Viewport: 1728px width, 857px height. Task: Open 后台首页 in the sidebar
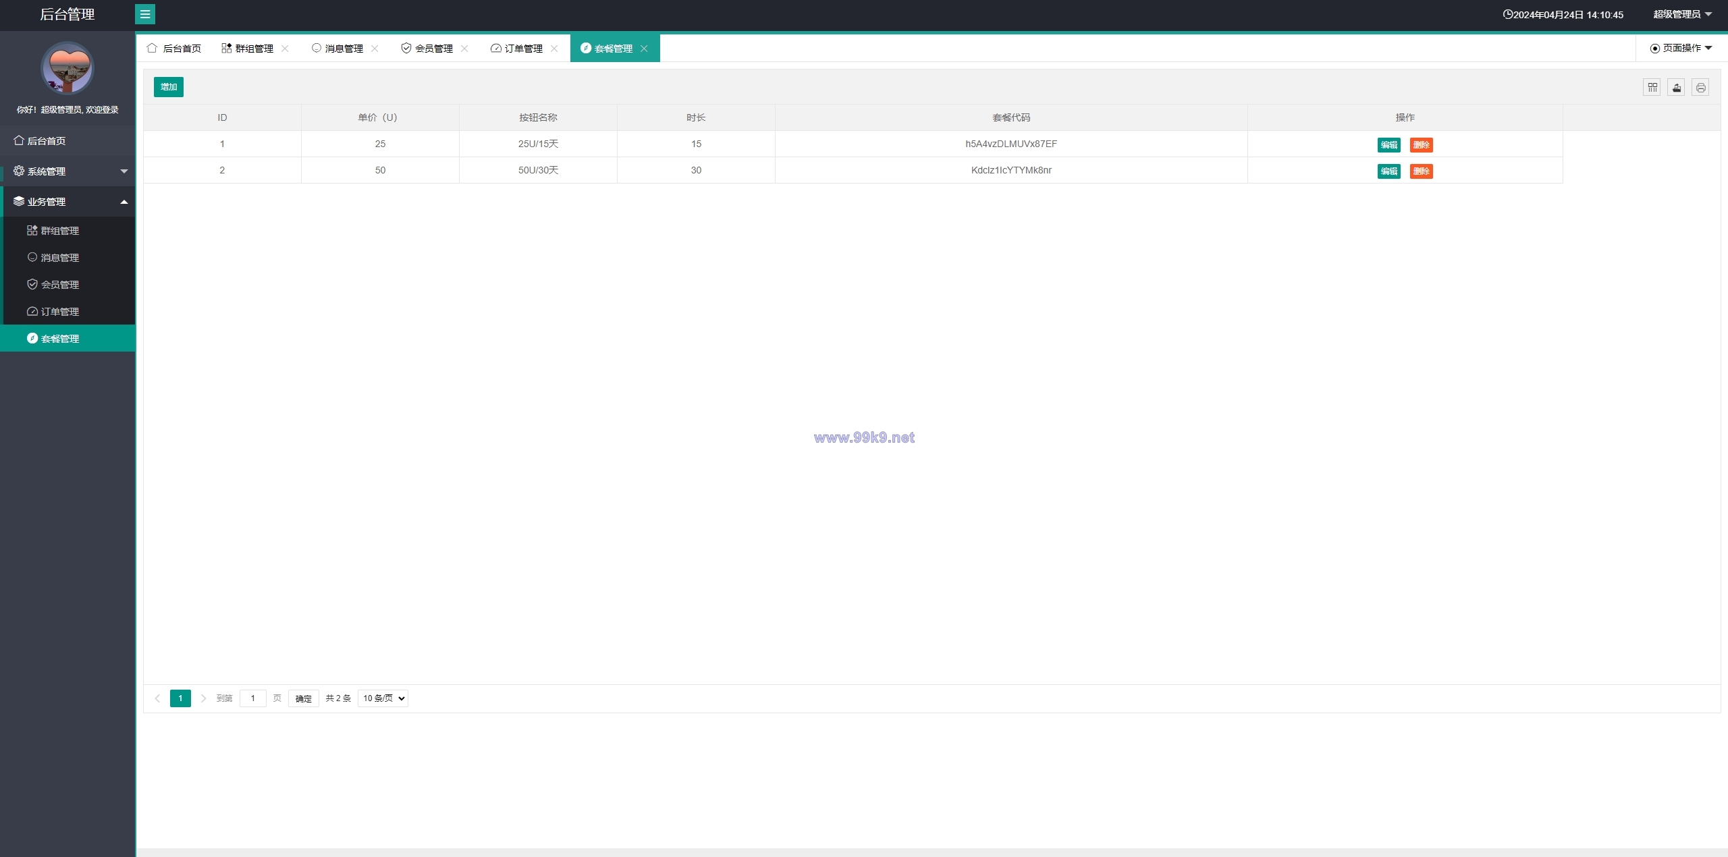pos(67,141)
